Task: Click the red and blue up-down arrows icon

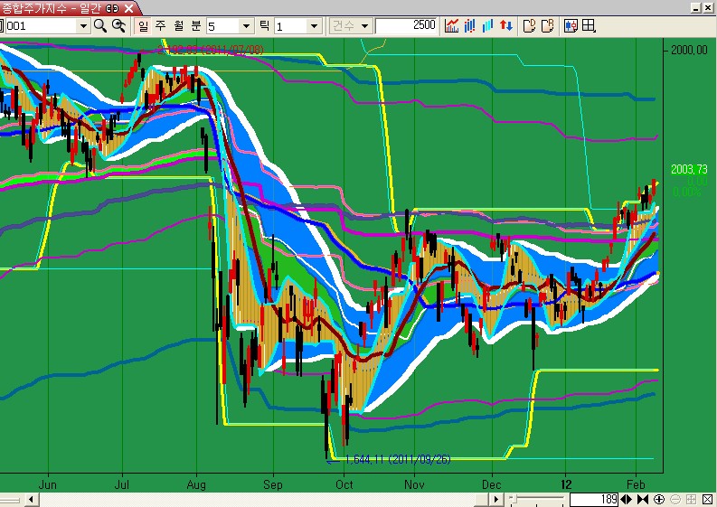Action: [506, 25]
